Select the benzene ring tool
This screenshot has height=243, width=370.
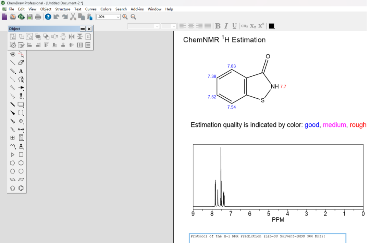(21, 188)
